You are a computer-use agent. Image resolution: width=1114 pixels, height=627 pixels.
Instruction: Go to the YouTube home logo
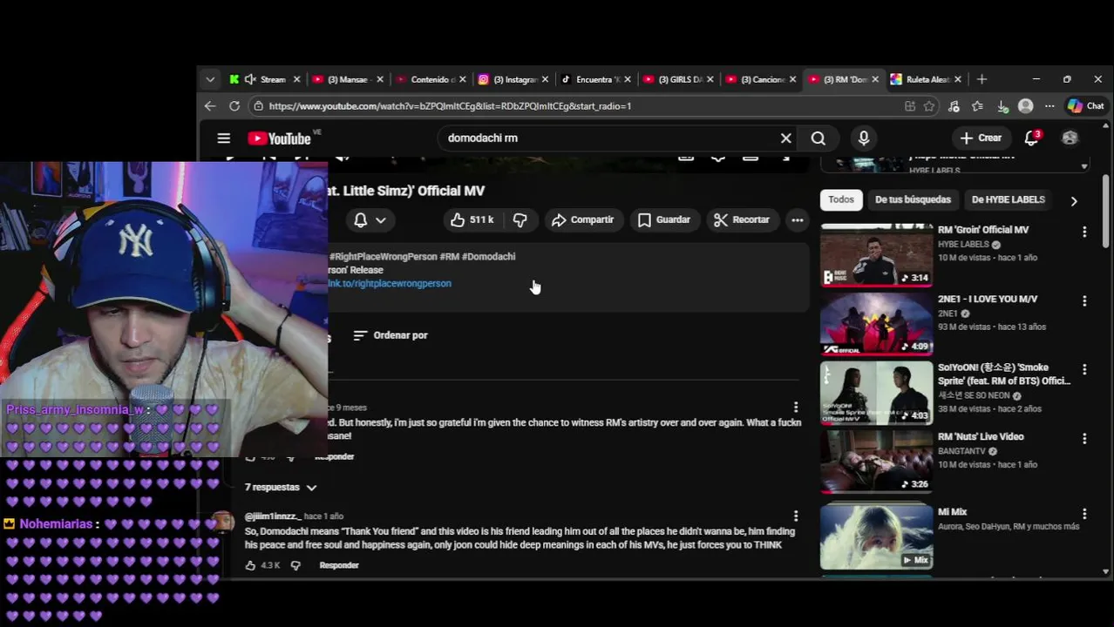click(x=279, y=138)
